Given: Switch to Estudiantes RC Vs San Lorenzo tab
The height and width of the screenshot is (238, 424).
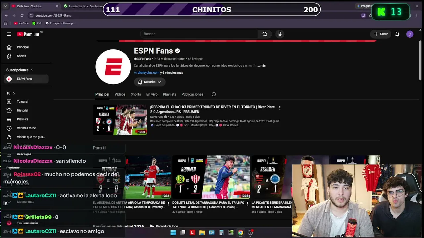Looking at the screenshot, I should (x=83, y=6).
